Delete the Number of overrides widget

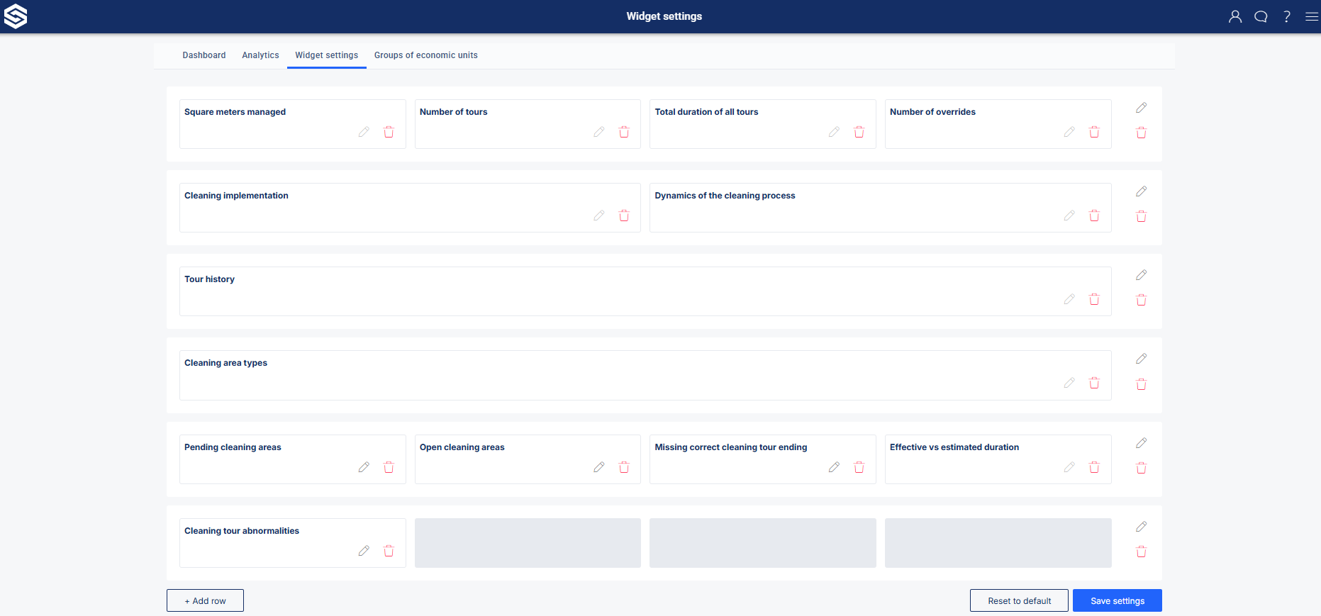(x=1095, y=132)
